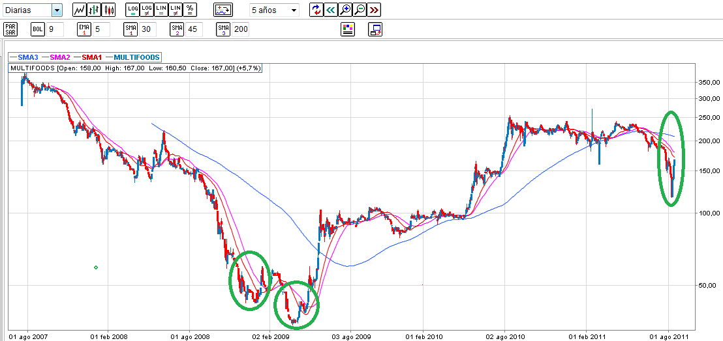Click the SMA2 legend label
Screen dimensions: 723x341
pyautogui.click(x=60, y=57)
